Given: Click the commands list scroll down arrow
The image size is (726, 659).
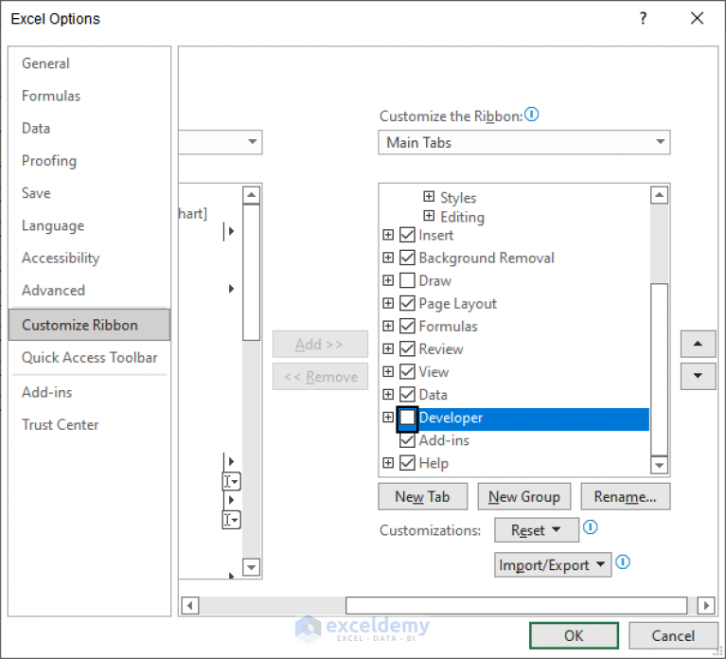Looking at the screenshot, I should tap(252, 567).
